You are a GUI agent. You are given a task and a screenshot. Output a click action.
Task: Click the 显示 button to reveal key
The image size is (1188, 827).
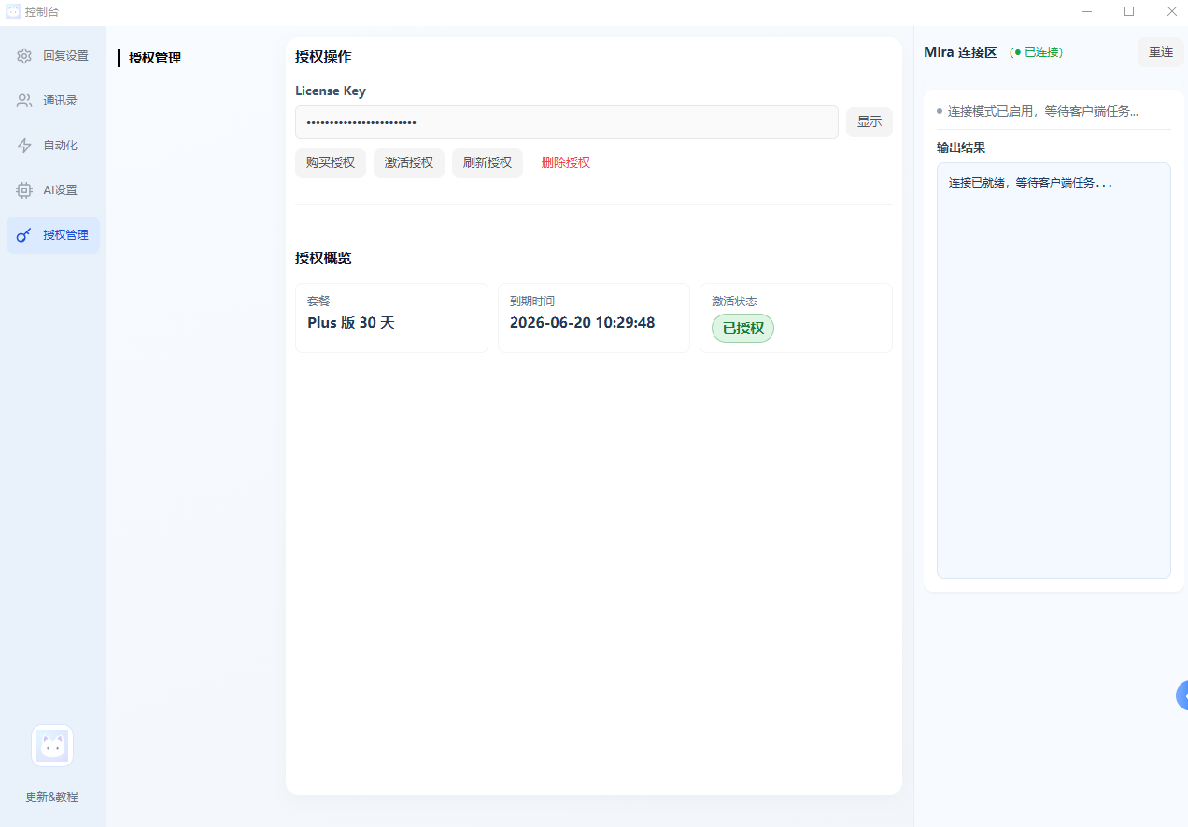(x=870, y=122)
